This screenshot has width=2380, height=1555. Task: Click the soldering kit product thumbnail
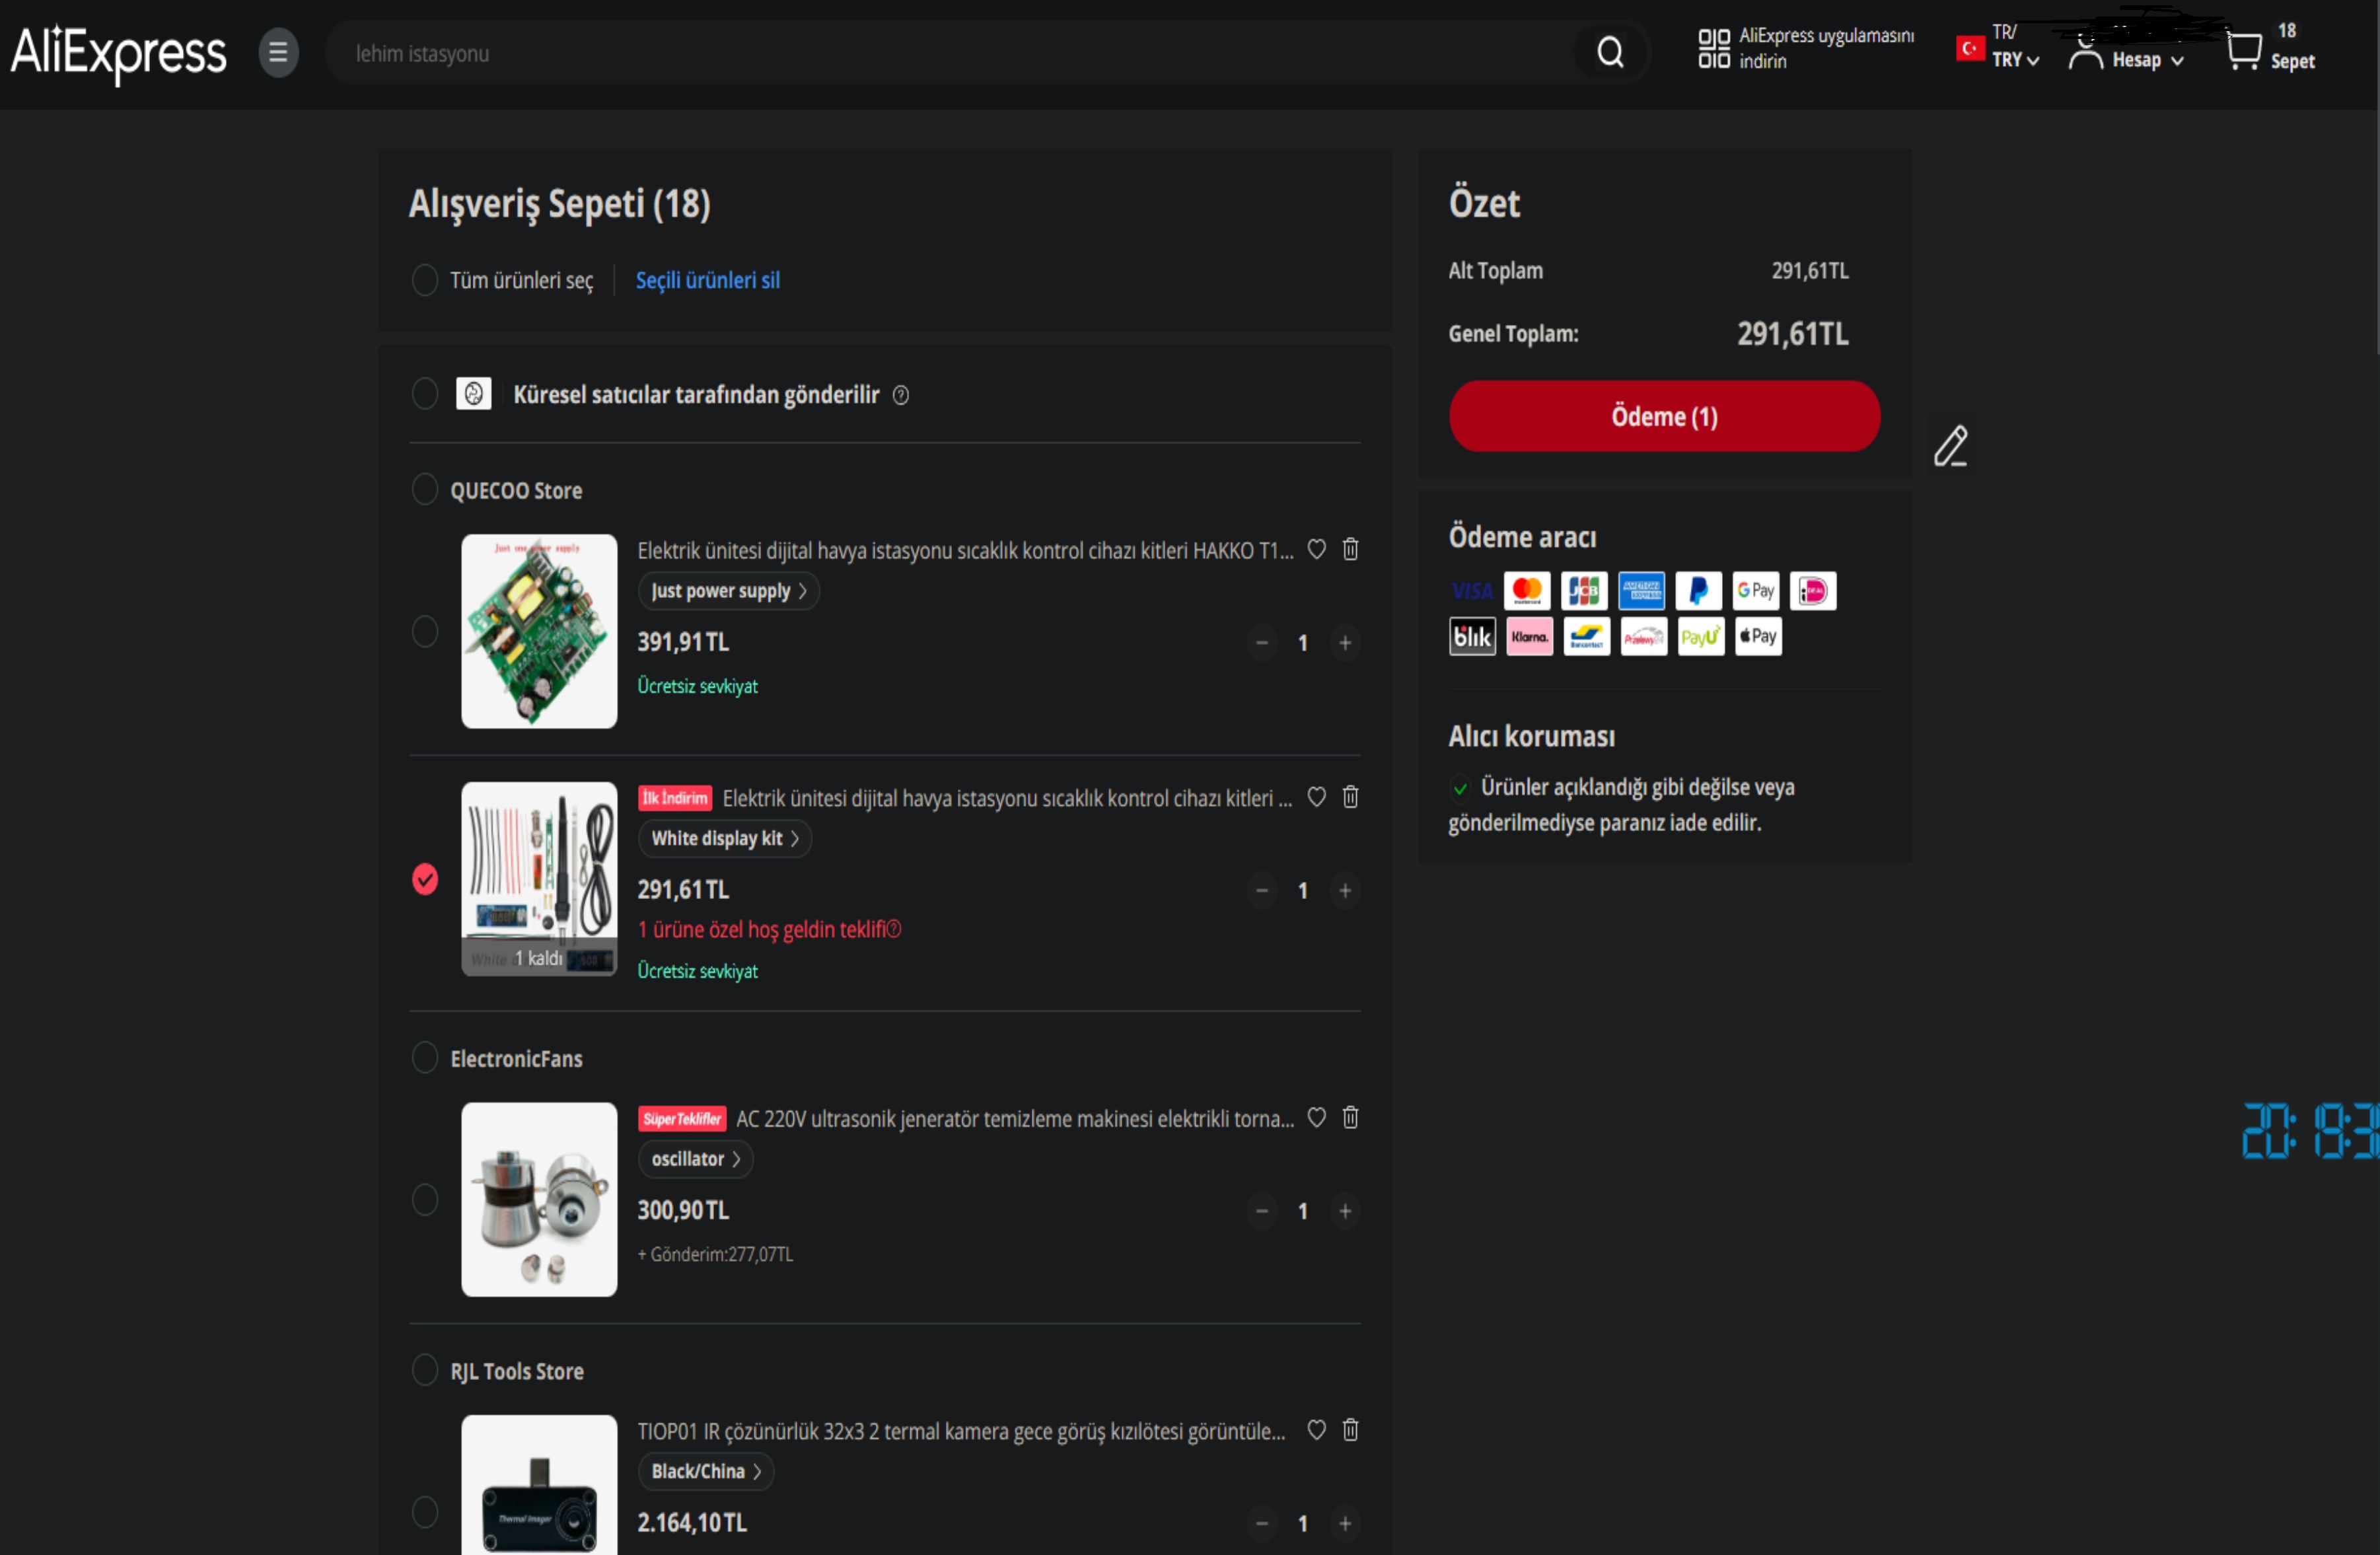pyautogui.click(x=539, y=879)
